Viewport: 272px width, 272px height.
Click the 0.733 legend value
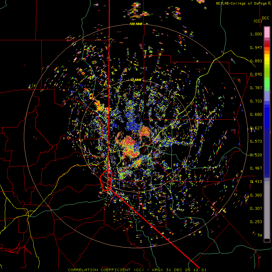(256, 101)
